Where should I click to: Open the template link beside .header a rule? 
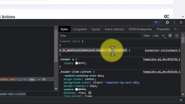(x=162, y=59)
